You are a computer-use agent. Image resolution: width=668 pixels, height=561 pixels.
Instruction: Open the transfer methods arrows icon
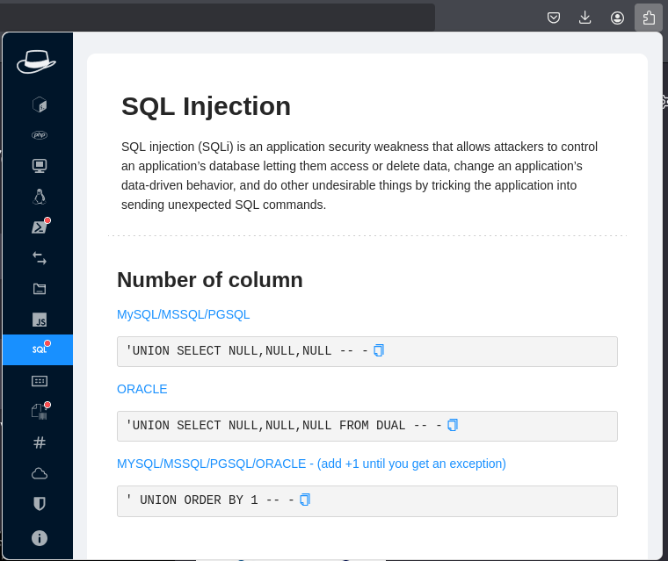coord(40,258)
